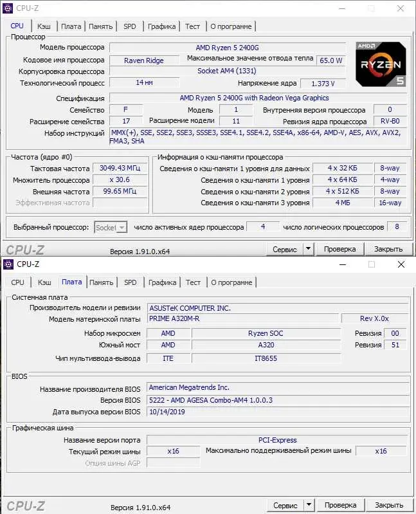Click the PRIME A320M-R motherboard model field
416x514 pixels.
pos(243,318)
